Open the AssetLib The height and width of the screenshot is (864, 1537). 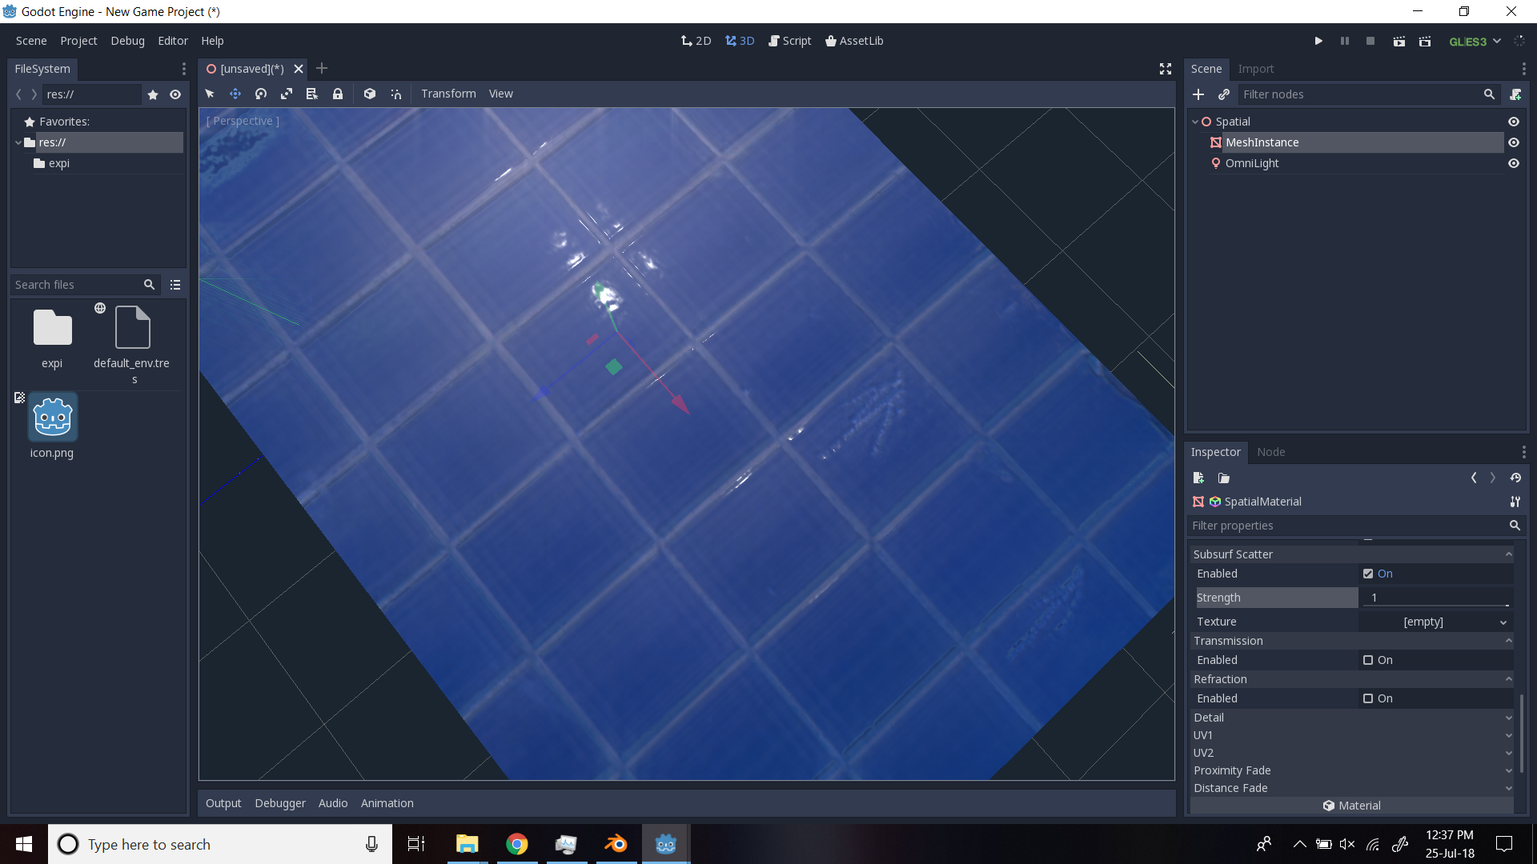click(854, 40)
